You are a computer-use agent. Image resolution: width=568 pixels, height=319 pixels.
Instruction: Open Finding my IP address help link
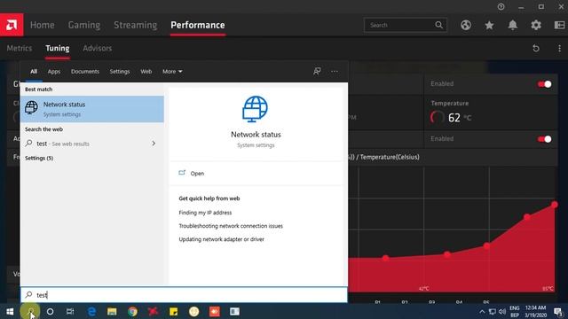[205, 213]
